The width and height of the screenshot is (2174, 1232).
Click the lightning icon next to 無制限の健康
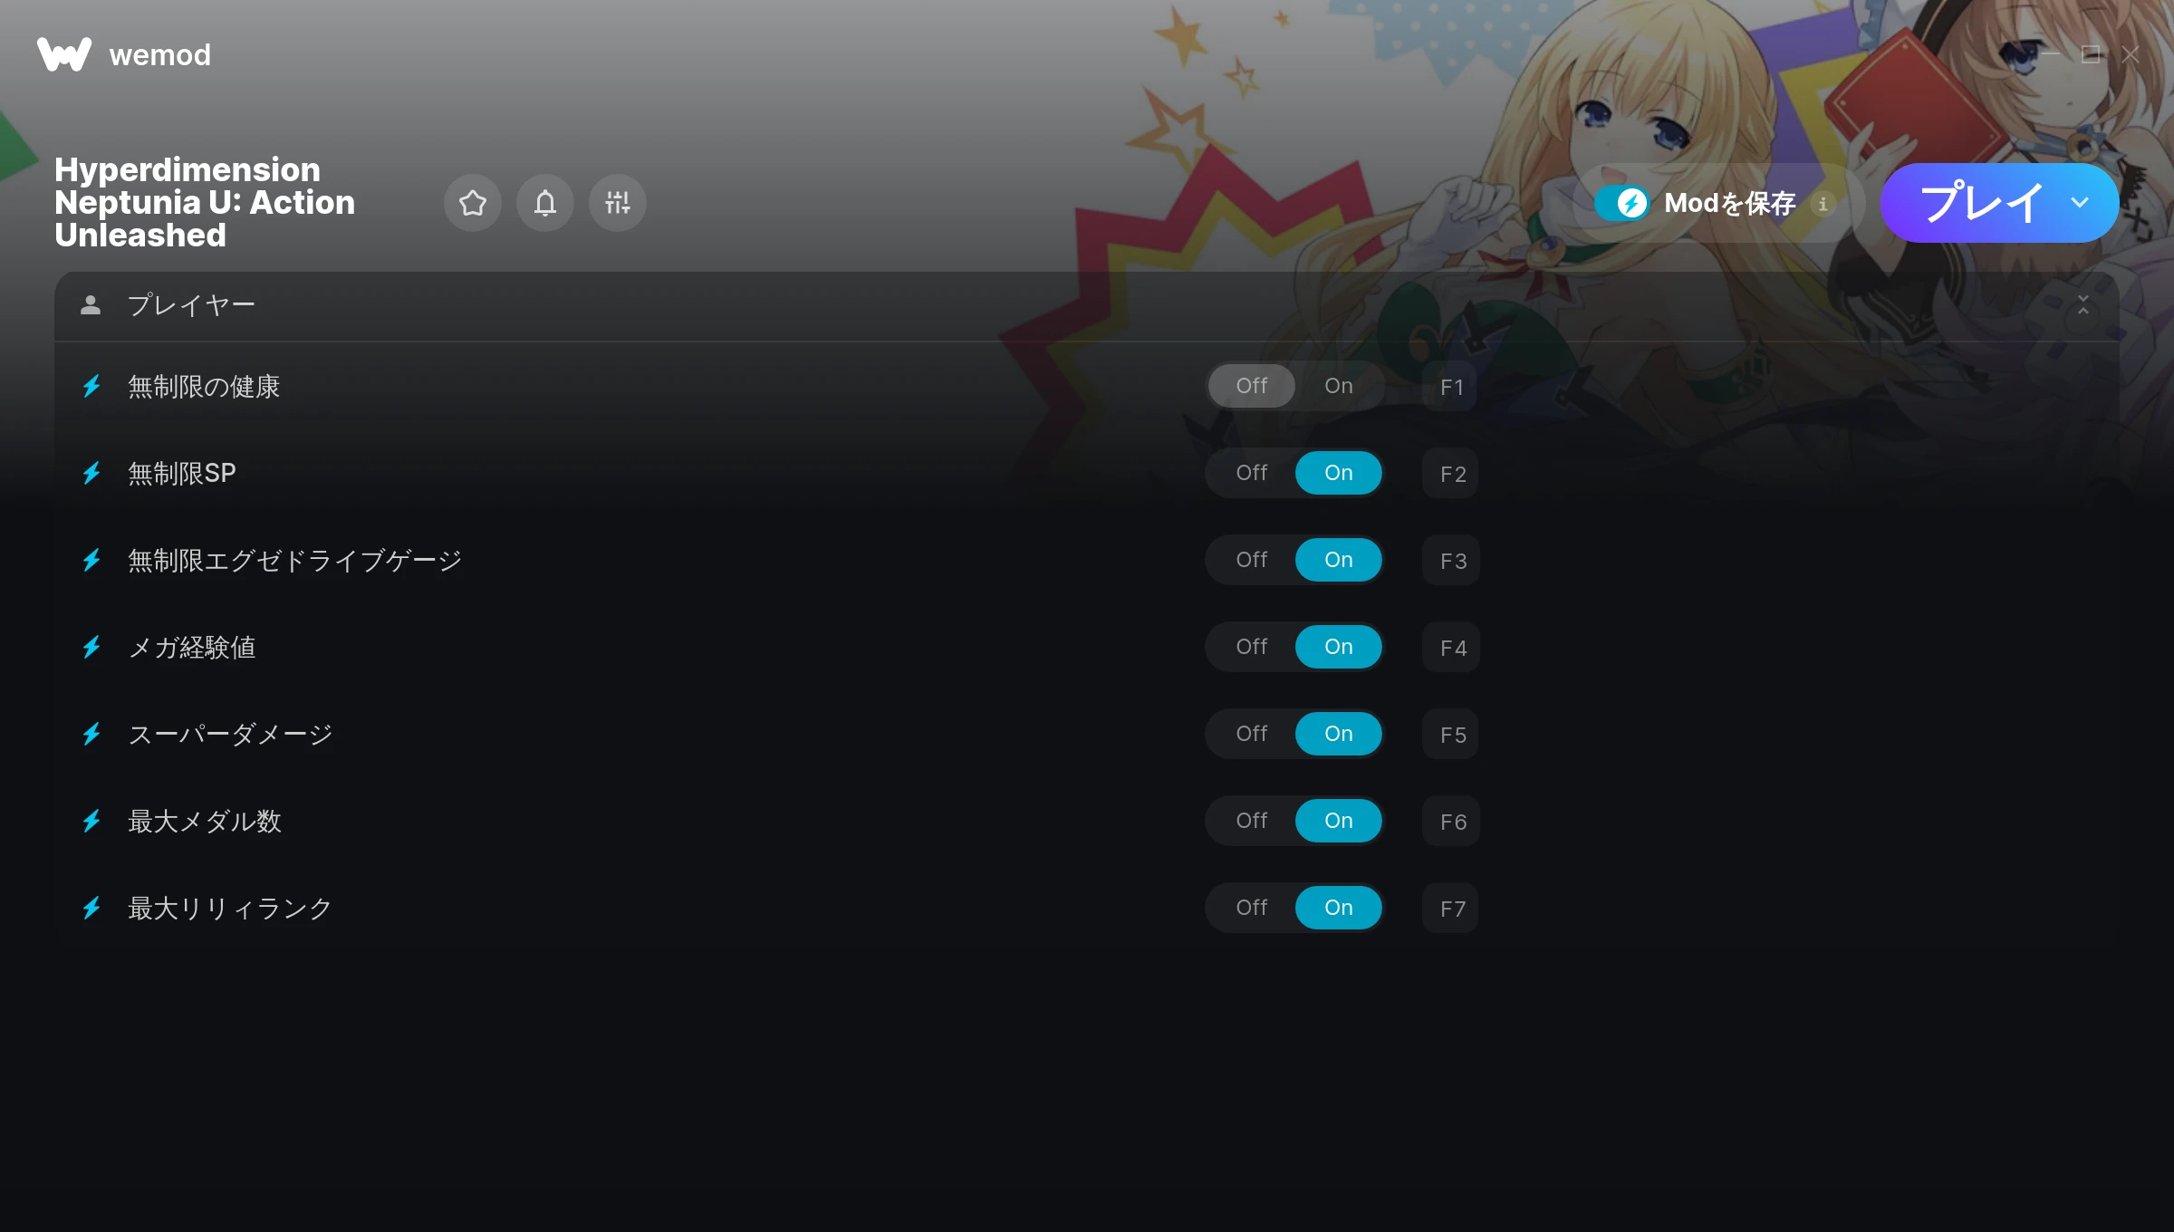click(x=91, y=387)
